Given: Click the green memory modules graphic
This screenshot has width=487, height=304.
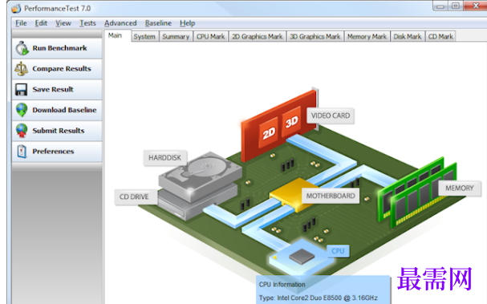Looking at the screenshot, I should pos(416,193).
